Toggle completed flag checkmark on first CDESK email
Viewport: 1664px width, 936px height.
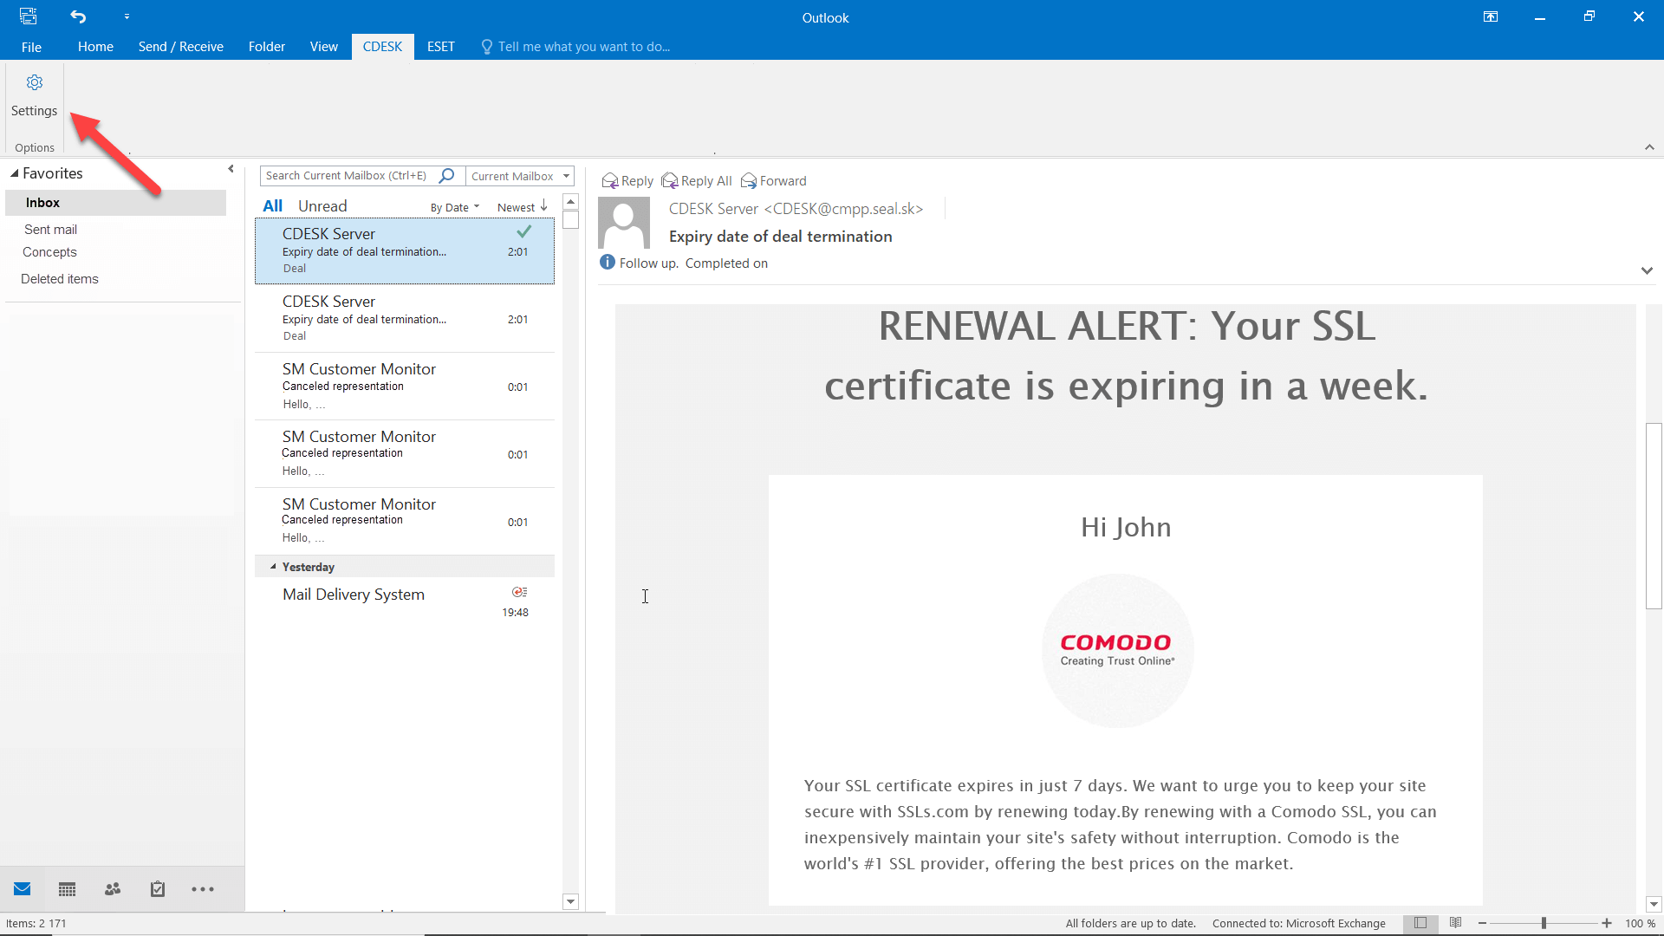[524, 231]
